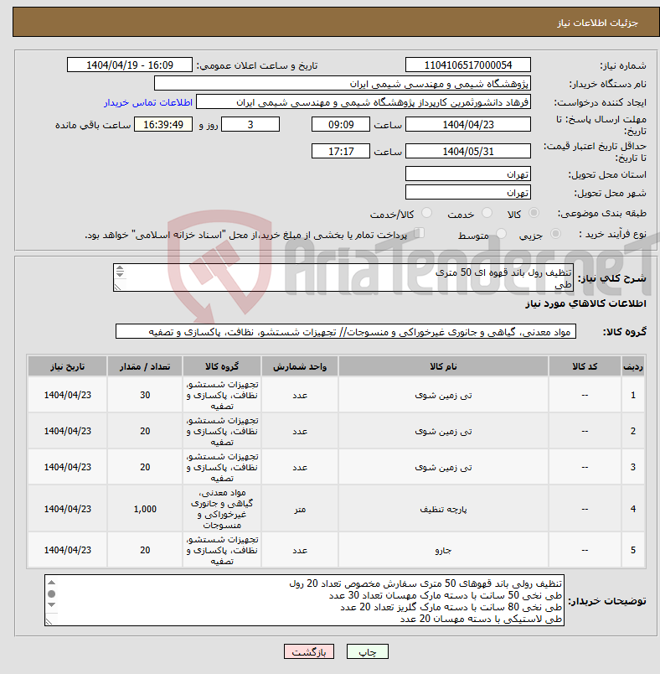Click the شرح کلی نیاز description textarea

click(343, 277)
